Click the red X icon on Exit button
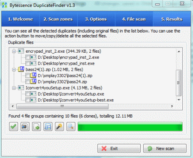193x158 pixels. click(104, 149)
